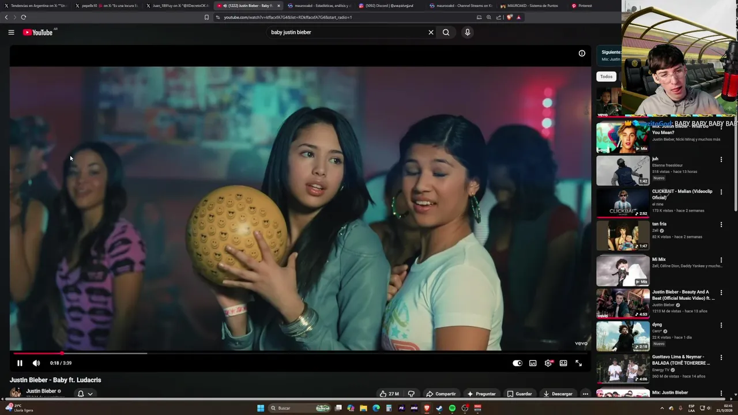Open options menu for Mix: Justin Bieber

point(721,393)
